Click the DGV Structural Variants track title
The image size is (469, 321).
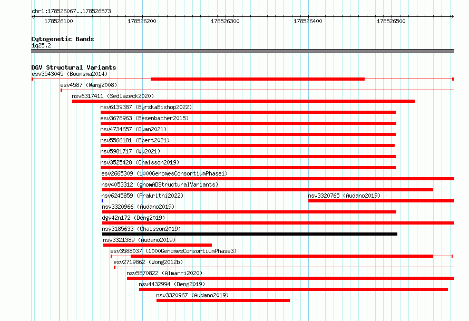tap(74, 67)
